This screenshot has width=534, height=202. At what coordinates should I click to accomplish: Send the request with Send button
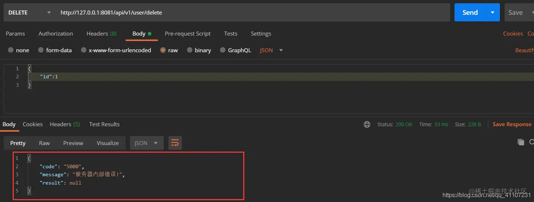pos(470,12)
